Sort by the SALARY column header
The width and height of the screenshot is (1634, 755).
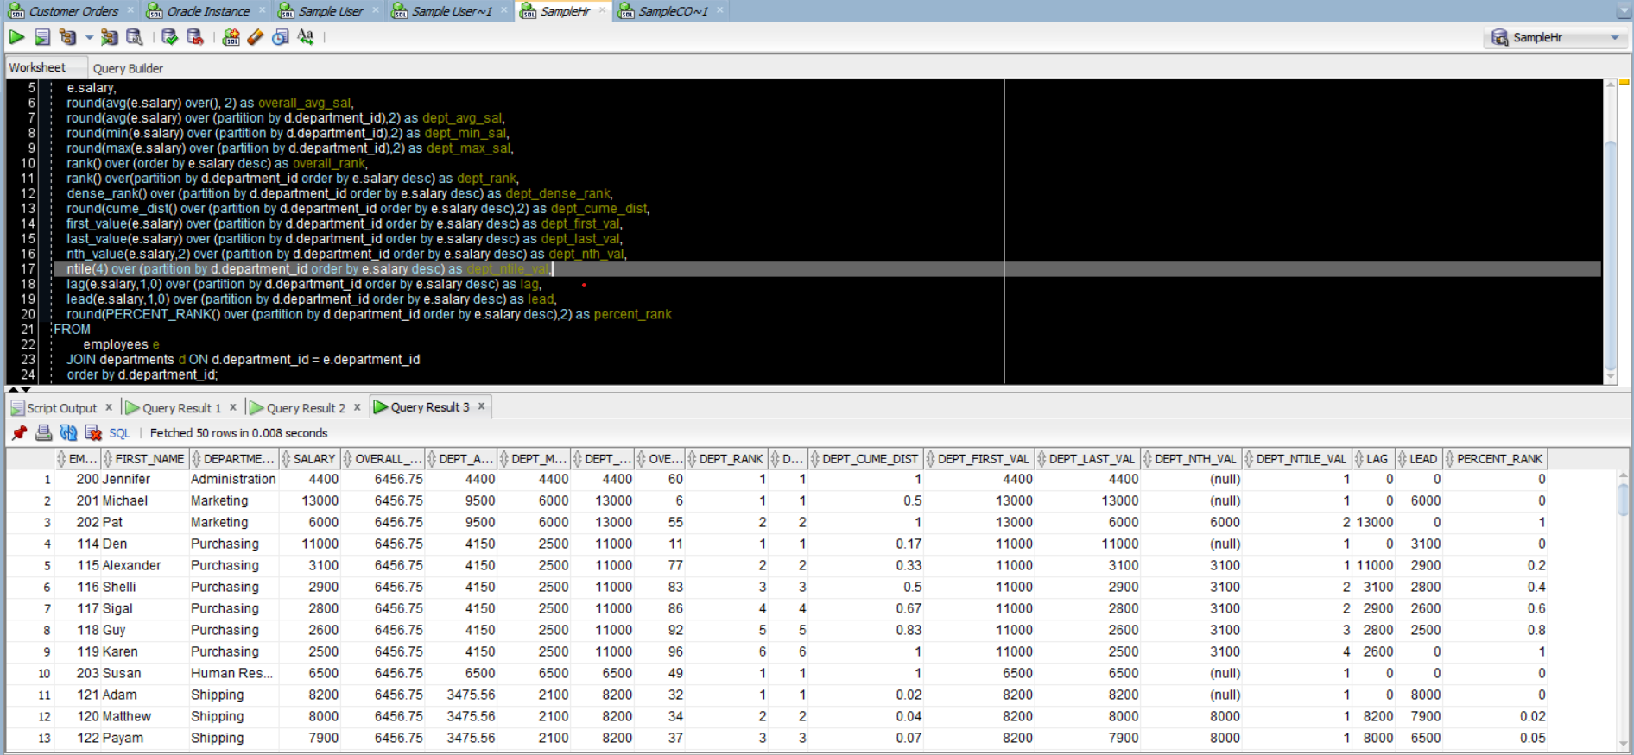pyautogui.click(x=313, y=459)
